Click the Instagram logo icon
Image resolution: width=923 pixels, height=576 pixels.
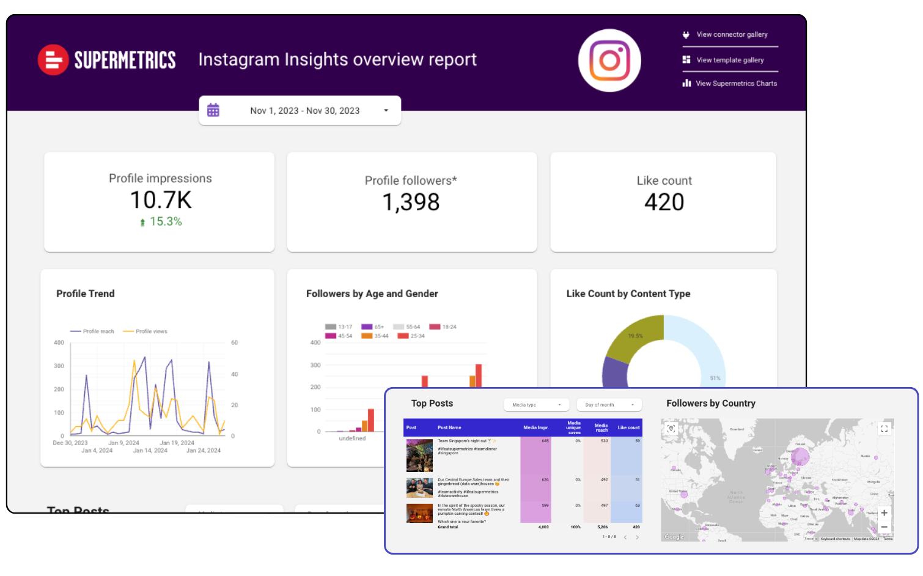(x=609, y=61)
